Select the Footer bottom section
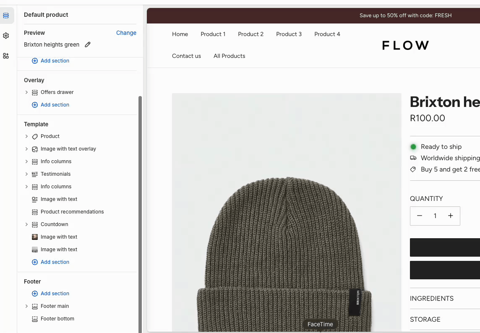480x333 pixels. 57,319
